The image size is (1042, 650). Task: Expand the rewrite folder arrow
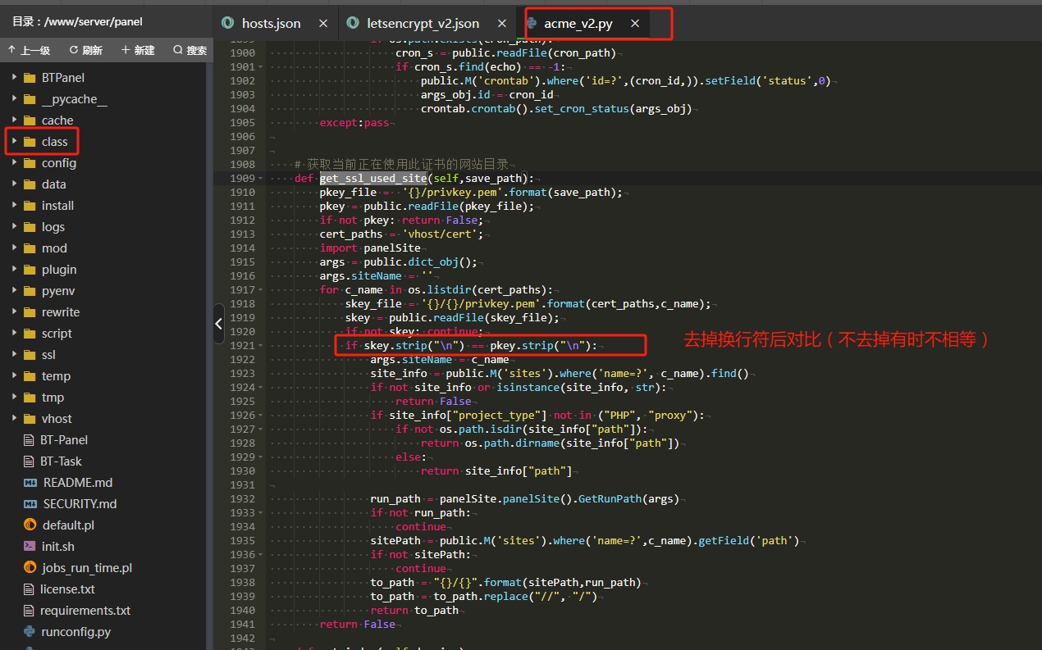click(x=14, y=312)
